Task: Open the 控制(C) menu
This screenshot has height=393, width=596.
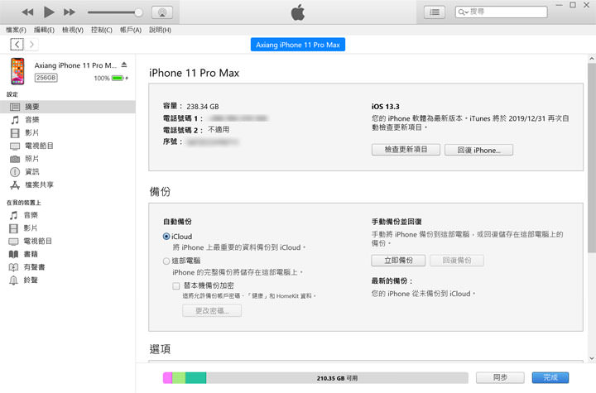Action: [x=102, y=30]
